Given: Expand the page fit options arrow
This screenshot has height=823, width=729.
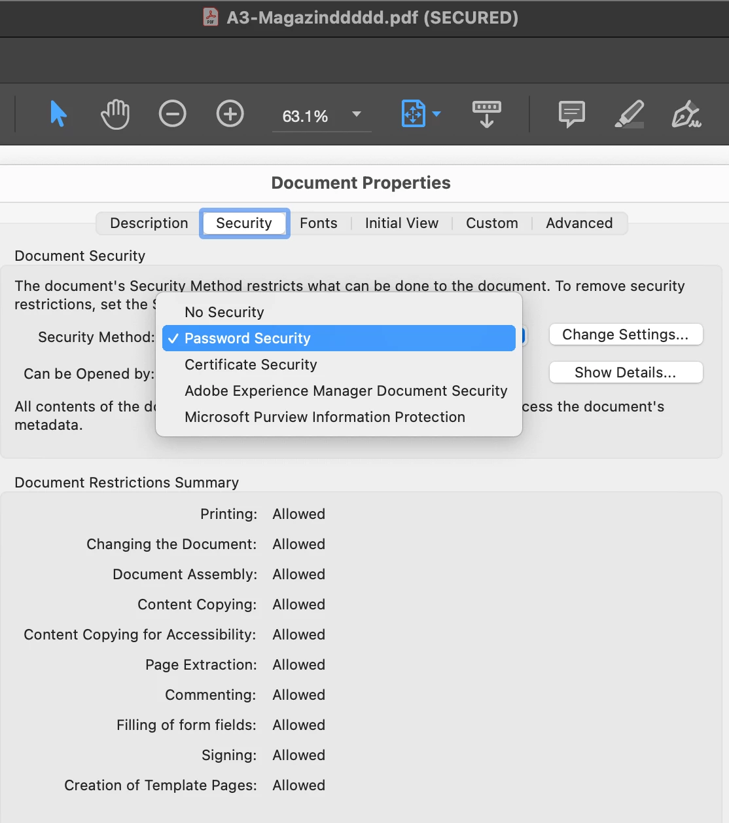Looking at the screenshot, I should (436, 114).
